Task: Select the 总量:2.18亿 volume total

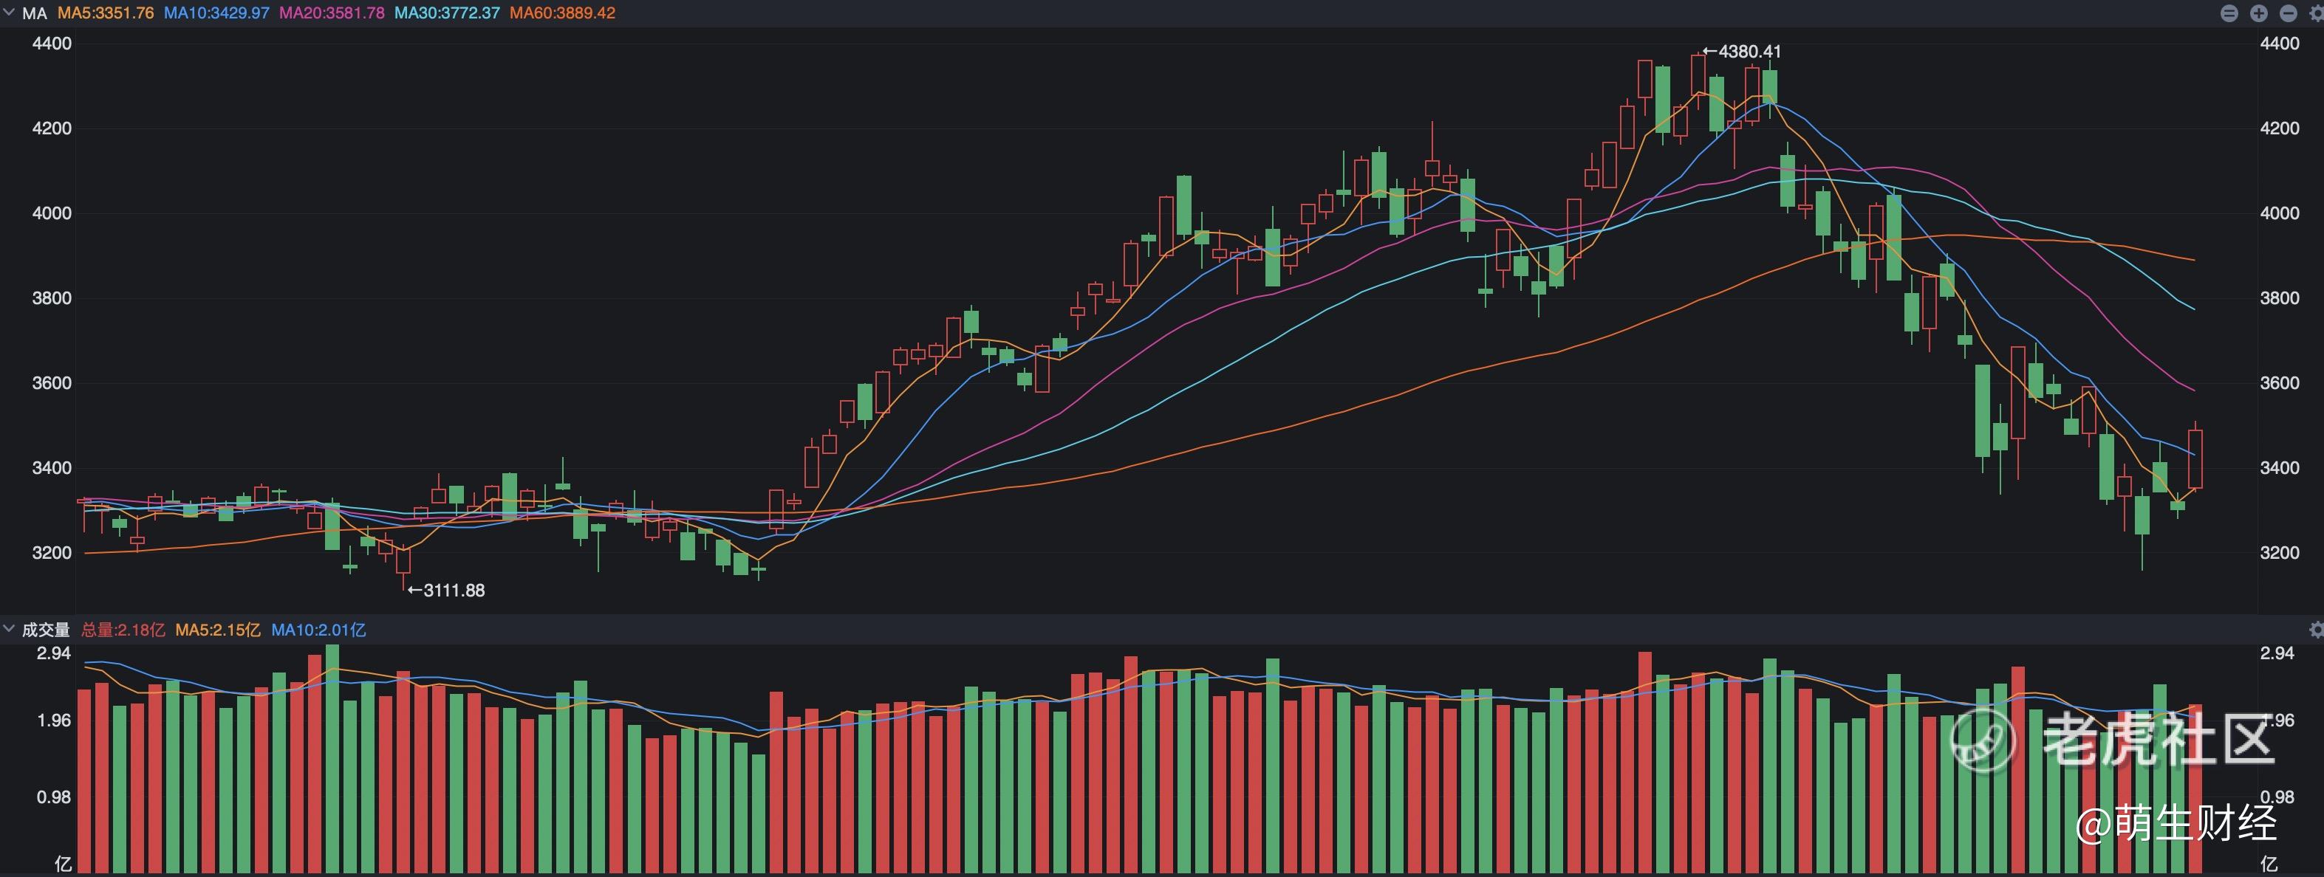Action: point(123,630)
